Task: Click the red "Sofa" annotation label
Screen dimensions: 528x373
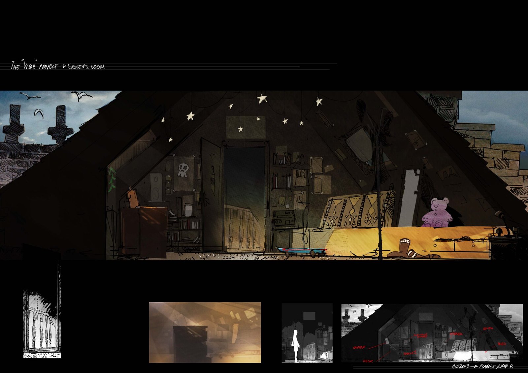Action: point(488,329)
